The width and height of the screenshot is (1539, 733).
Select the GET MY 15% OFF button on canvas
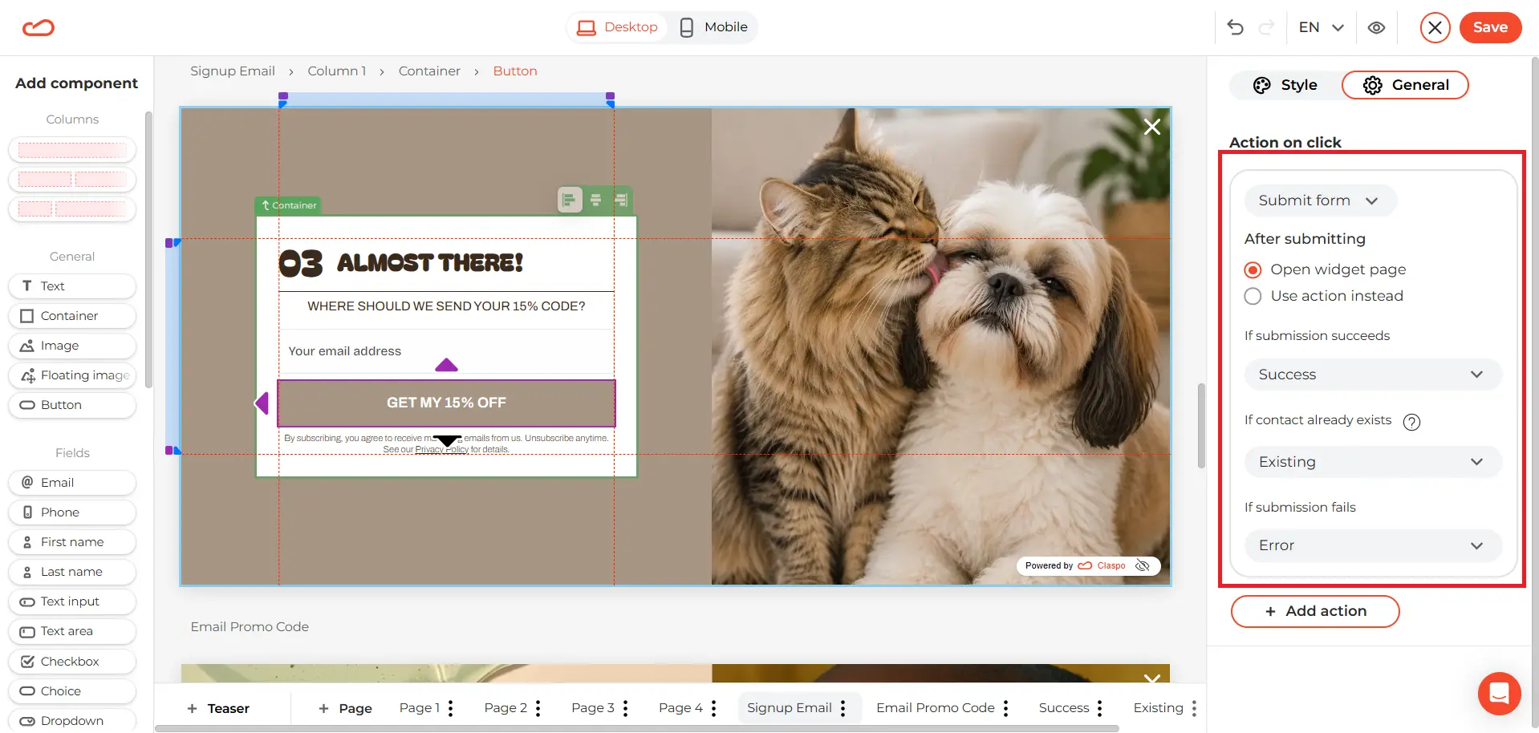click(446, 403)
